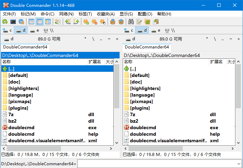
Task: Click left panel horizontal scrollbar thumb
Action: [34, 148]
